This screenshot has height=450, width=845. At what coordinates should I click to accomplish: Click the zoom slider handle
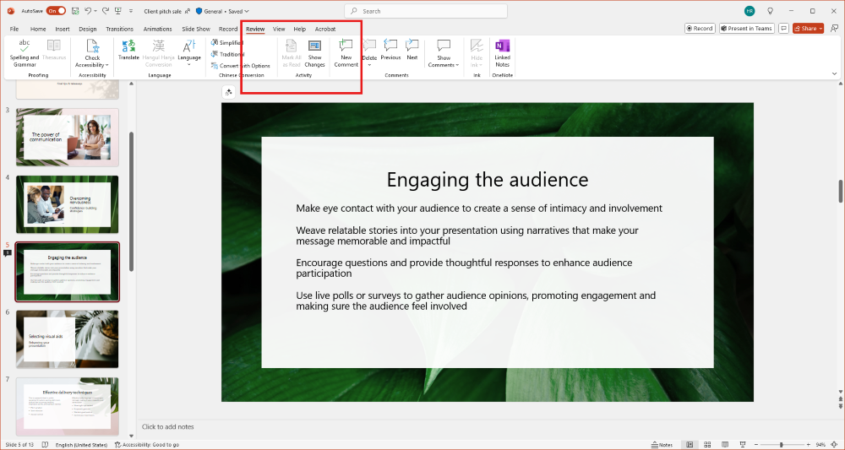[x=782, y=445]
